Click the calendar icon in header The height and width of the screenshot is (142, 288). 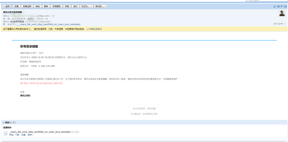279,24
